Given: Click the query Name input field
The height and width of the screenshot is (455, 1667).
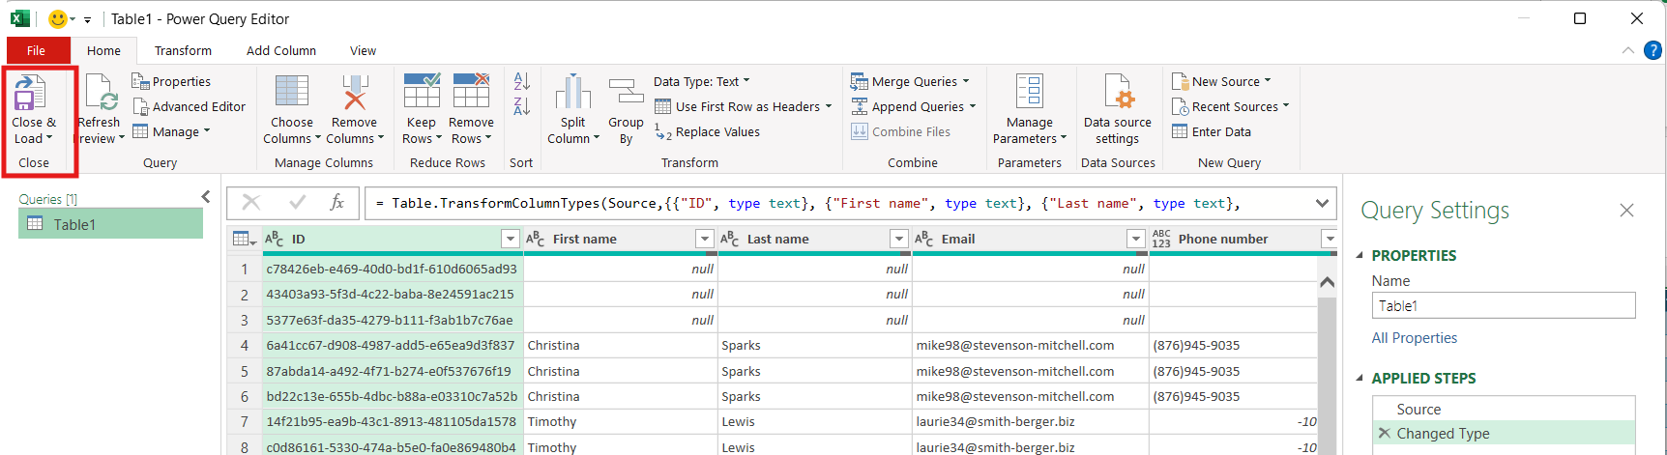Looking at the screenshot, I should [1503, 306].
